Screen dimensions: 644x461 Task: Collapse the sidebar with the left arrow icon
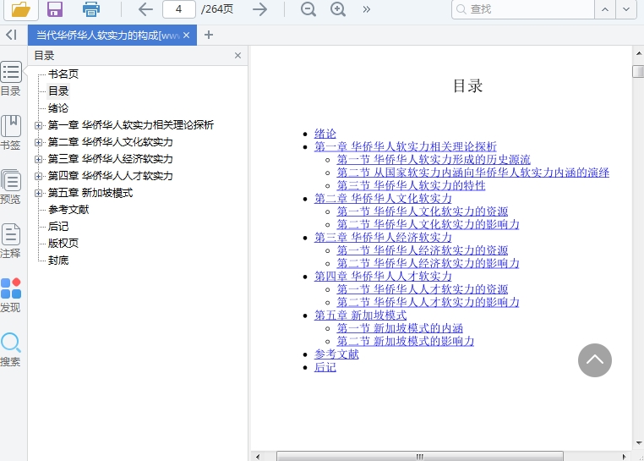click(x=12, y=35)
